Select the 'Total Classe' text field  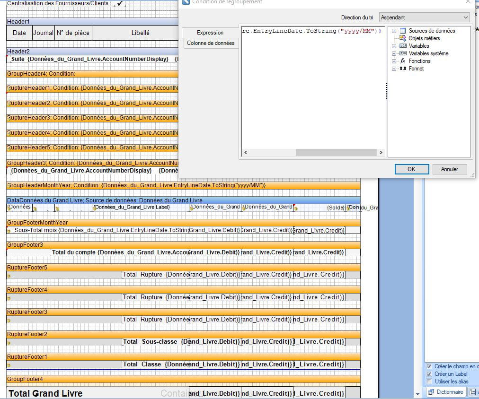point(156,364)
